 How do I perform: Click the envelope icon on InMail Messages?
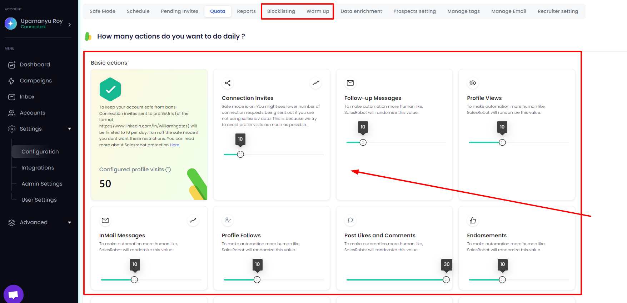tap(105, 221)
